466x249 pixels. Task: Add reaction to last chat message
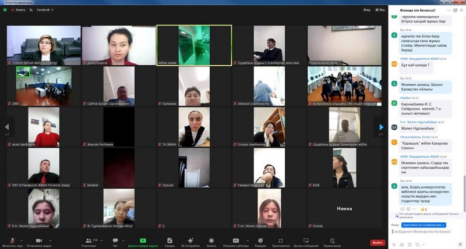click(x=409, y=209)
